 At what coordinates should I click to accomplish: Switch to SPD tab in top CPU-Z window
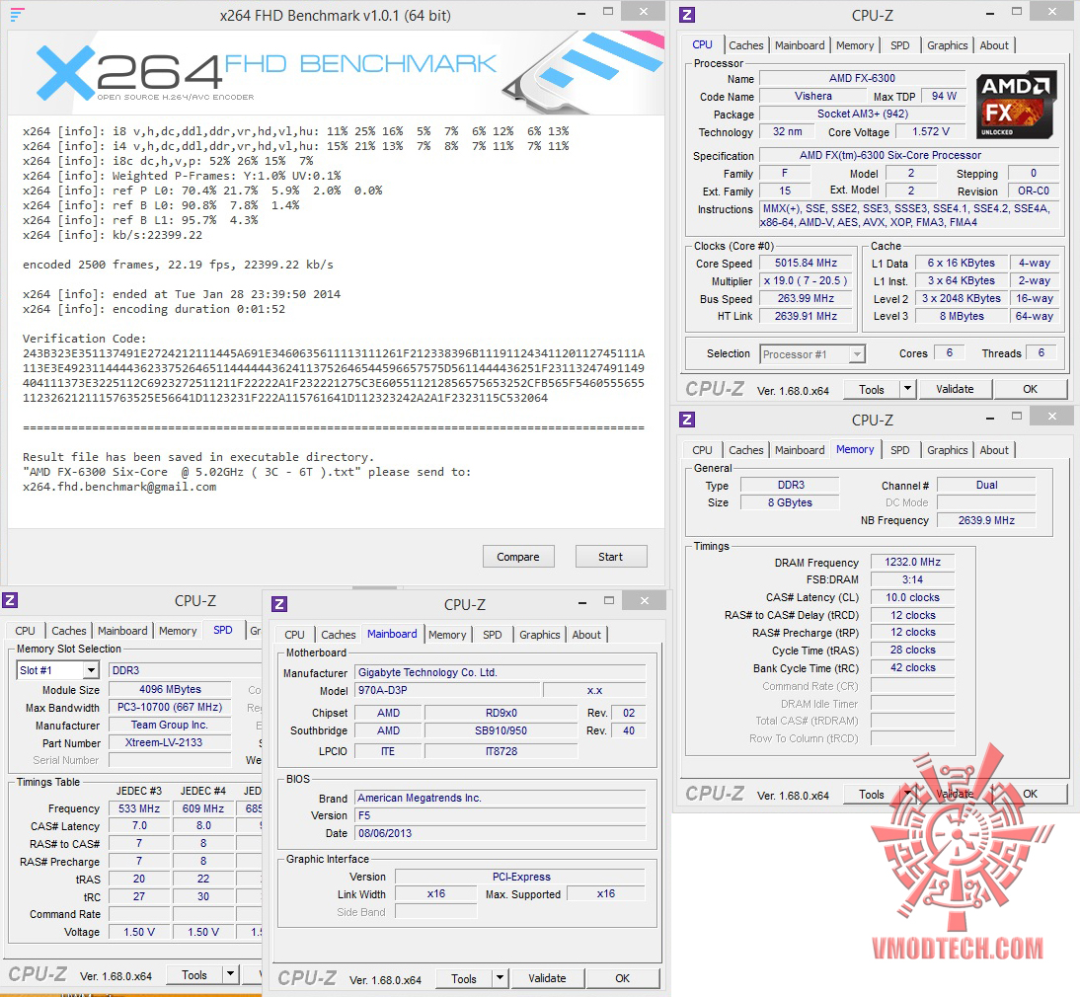(x=899, y=45)
